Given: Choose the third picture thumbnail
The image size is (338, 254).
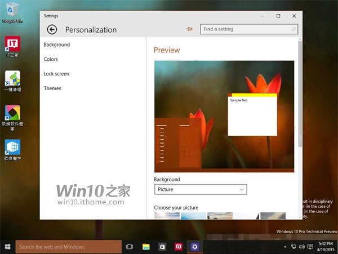Looking at the screenshot, I should 220,216.
